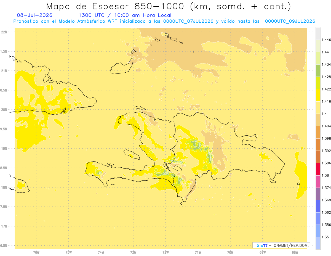Click the '1.356' colorbar value

point(327,225)
